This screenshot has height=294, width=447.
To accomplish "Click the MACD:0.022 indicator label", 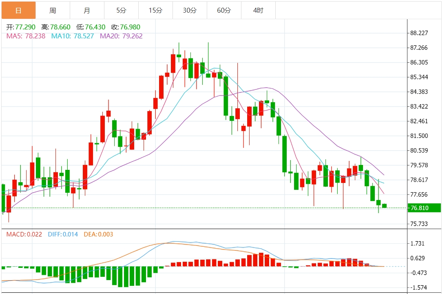I will click(x=24, y=234).
